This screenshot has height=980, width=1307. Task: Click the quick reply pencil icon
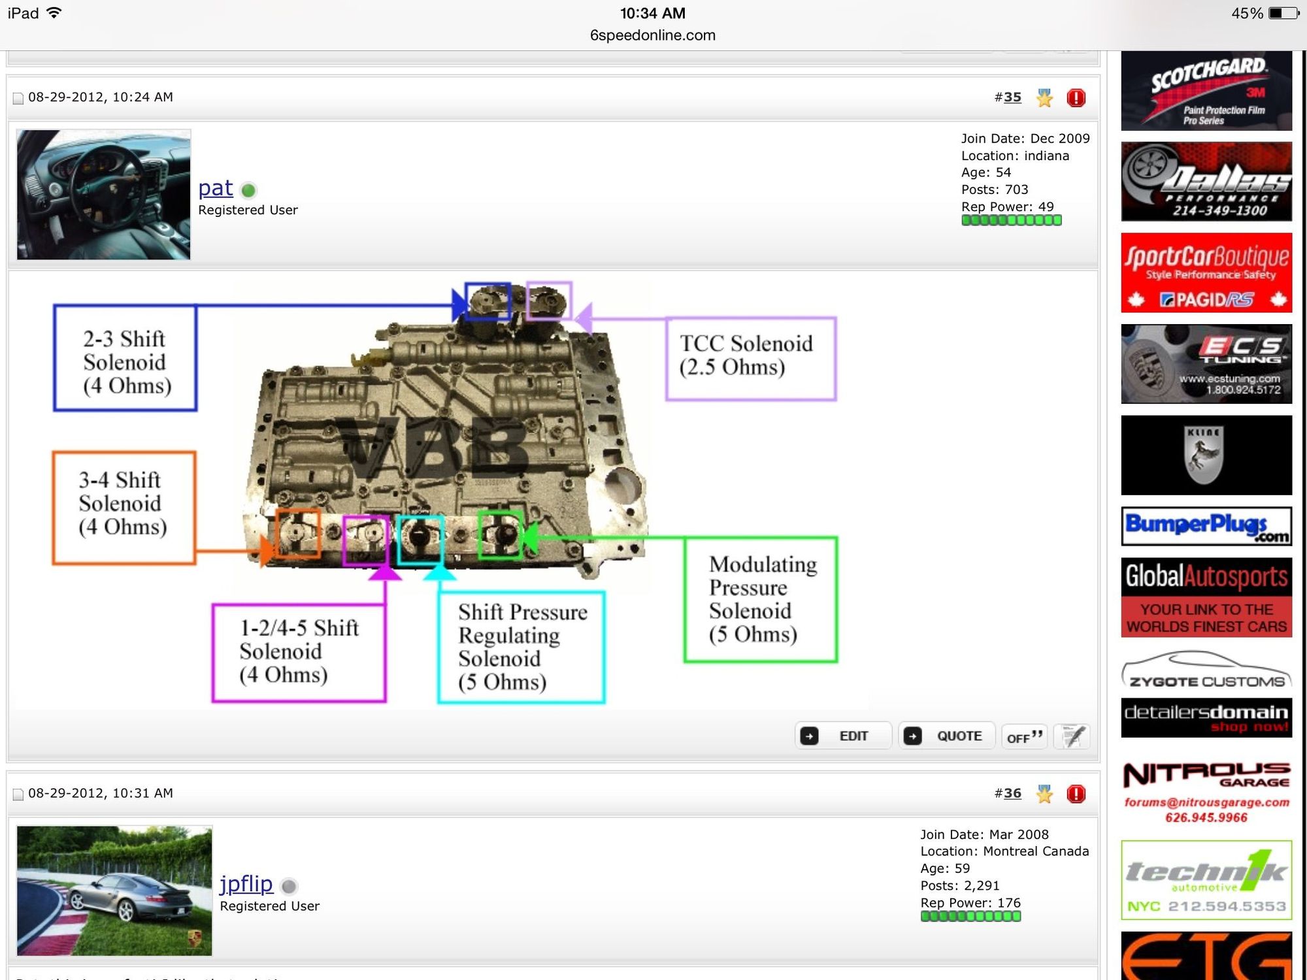1072,736
